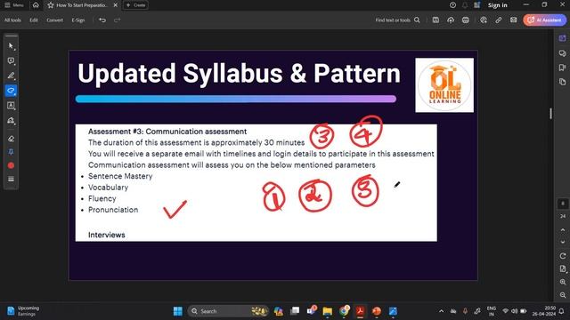Go to the previous page arrow
The width and height of the screenshot is (570, 320).
563,230
